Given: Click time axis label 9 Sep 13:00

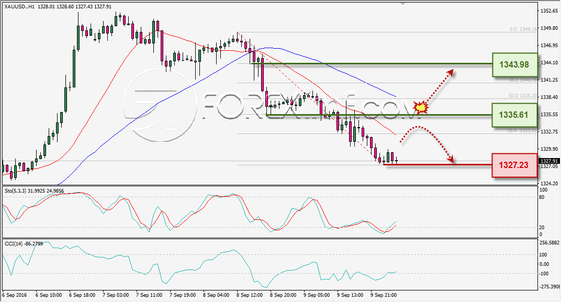Looking at the screenshot, I should 350,295.
